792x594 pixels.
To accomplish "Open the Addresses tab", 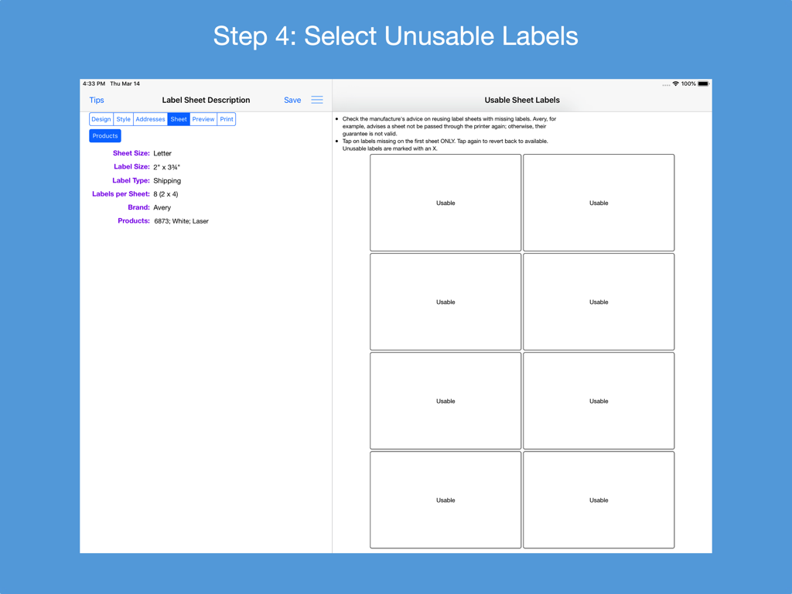I will point(150,118).
